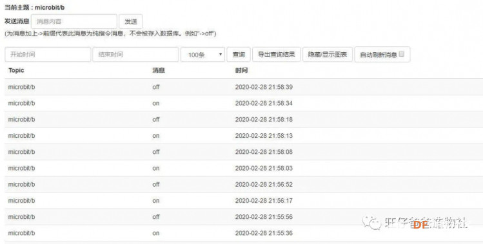Select timestamp 2020-02-28 21:58:03

click(264, 168)
